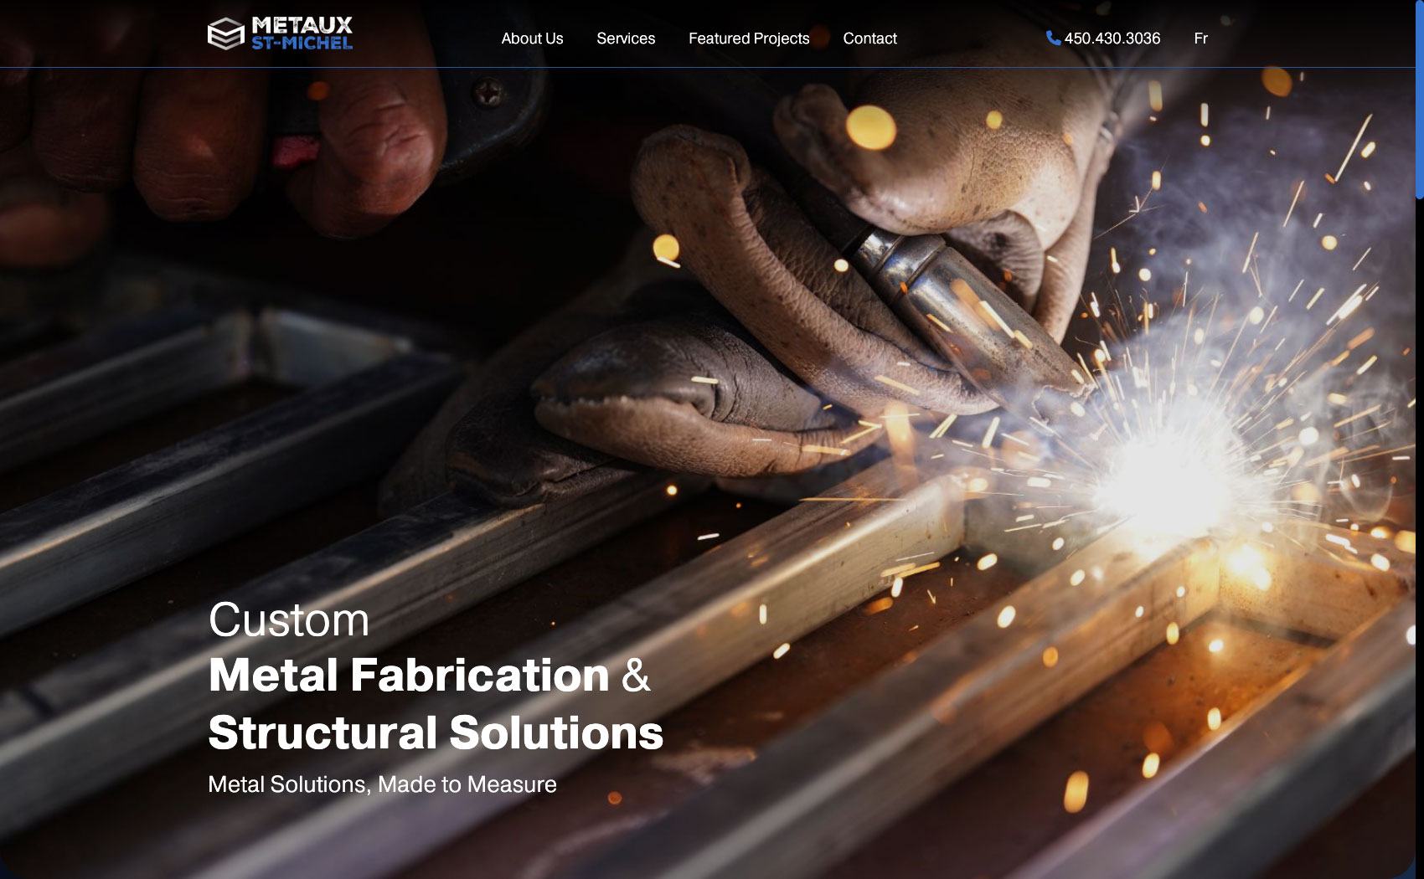Click the word Custom in hero heading
1424x879 pixels.
[x=288, y=620]
